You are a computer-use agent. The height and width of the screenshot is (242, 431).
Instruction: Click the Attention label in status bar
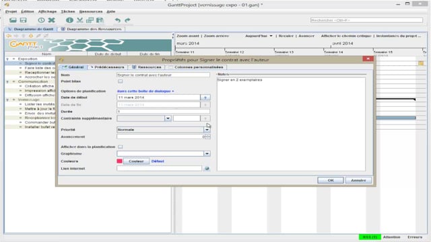pos(392,237)
